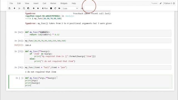
Task: Select cell calling my_func(item1 = "ball"
Action: point(98,67)
